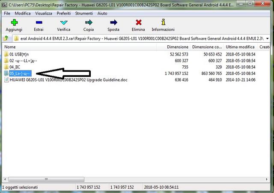Sort by Dimensione column header
The height and width of the screenshot is (193, 274).
[x=173, y=47]
